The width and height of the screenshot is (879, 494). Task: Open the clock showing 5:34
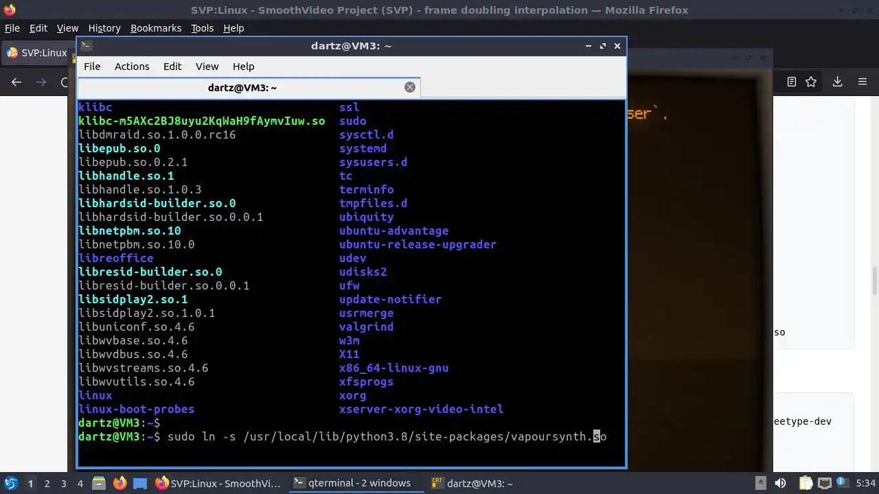(x=865, y=483)
